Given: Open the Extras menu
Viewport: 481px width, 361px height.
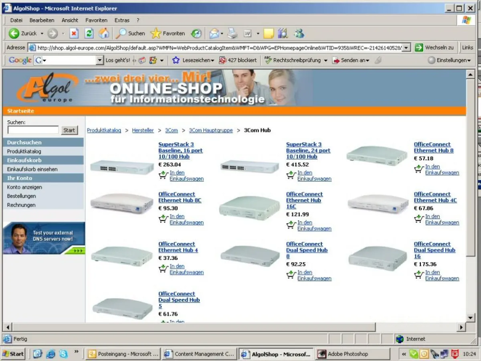Looking at the screenshot, I should (x=122, y=20).
